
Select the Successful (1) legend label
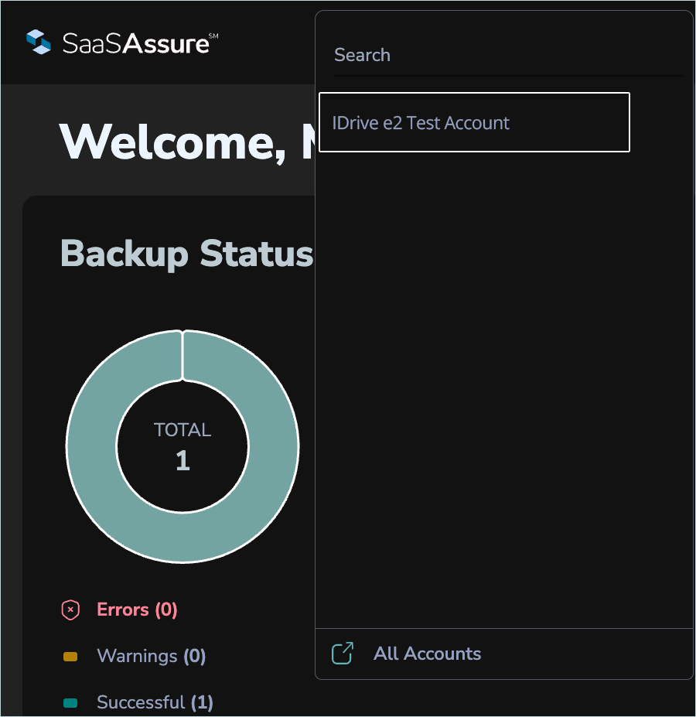coord(155,702)
